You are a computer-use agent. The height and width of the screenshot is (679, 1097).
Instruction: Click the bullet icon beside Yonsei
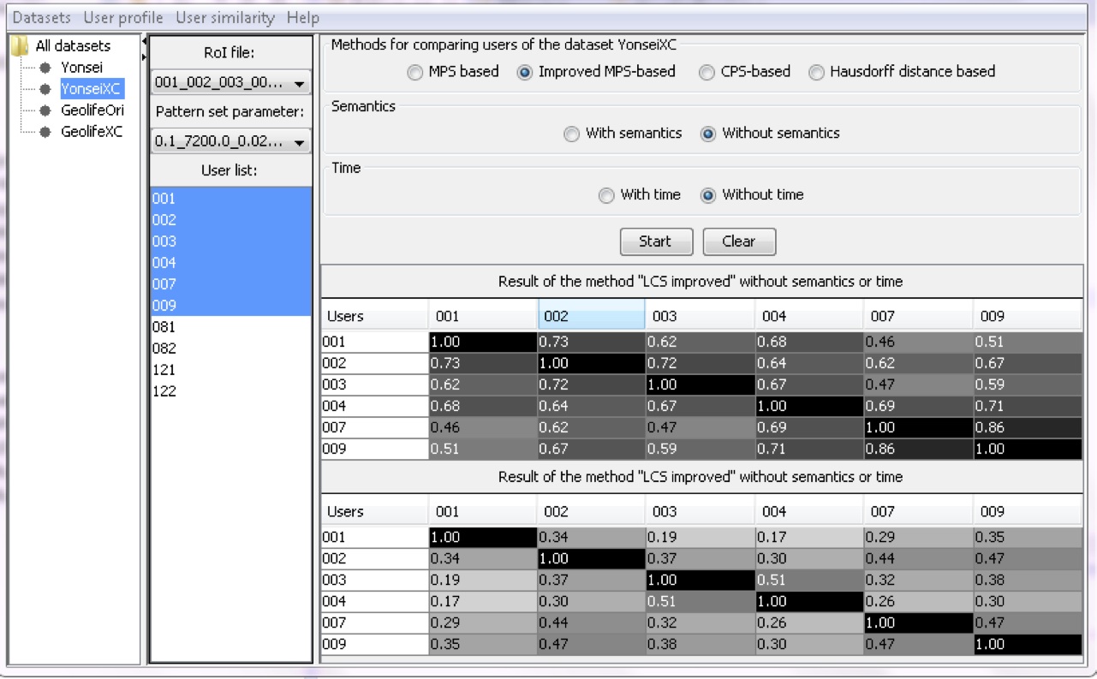[45, 68]
